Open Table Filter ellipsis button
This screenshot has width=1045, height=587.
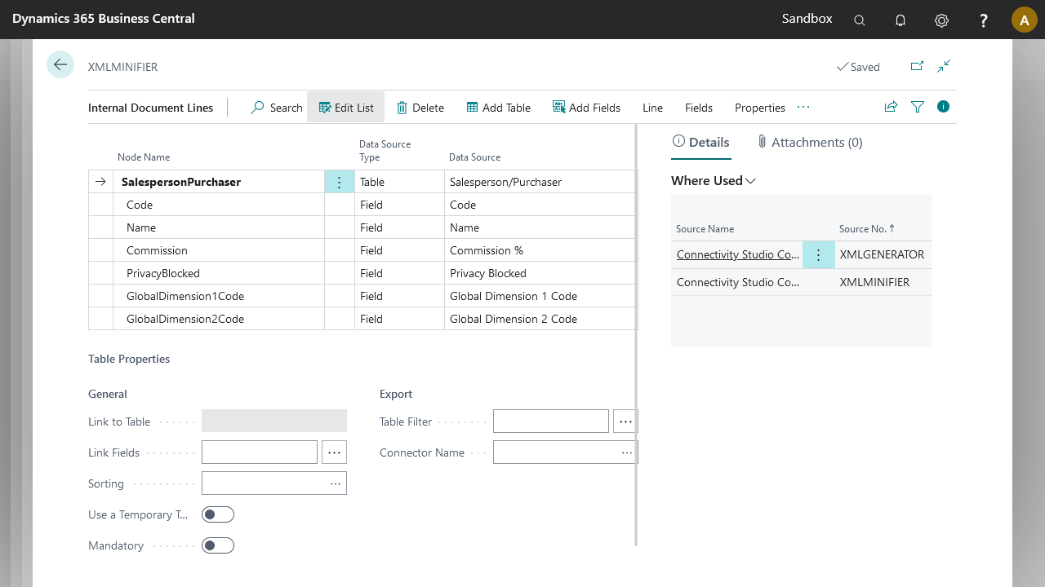[x=625, y=421]
